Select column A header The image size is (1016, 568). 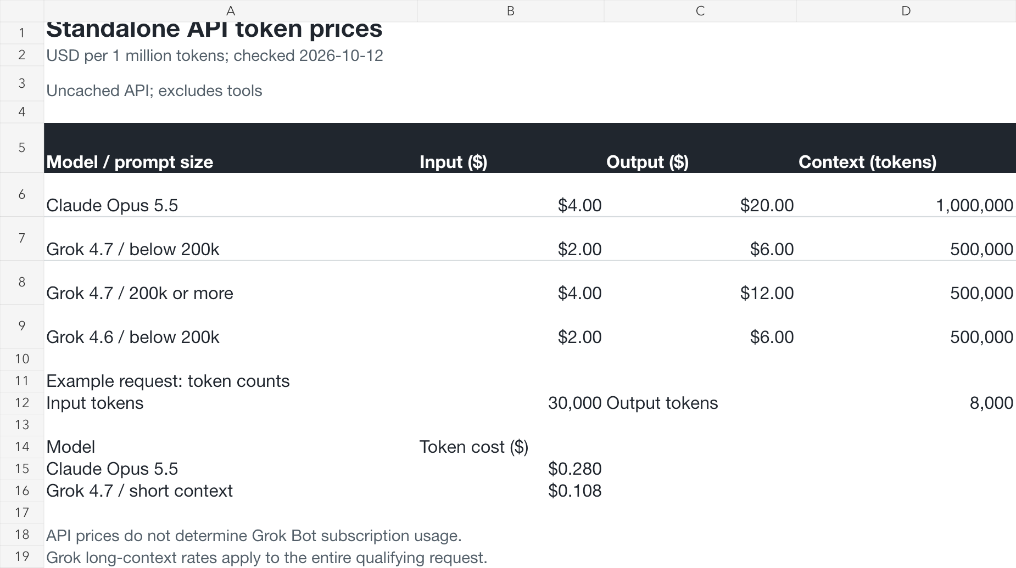231,11
